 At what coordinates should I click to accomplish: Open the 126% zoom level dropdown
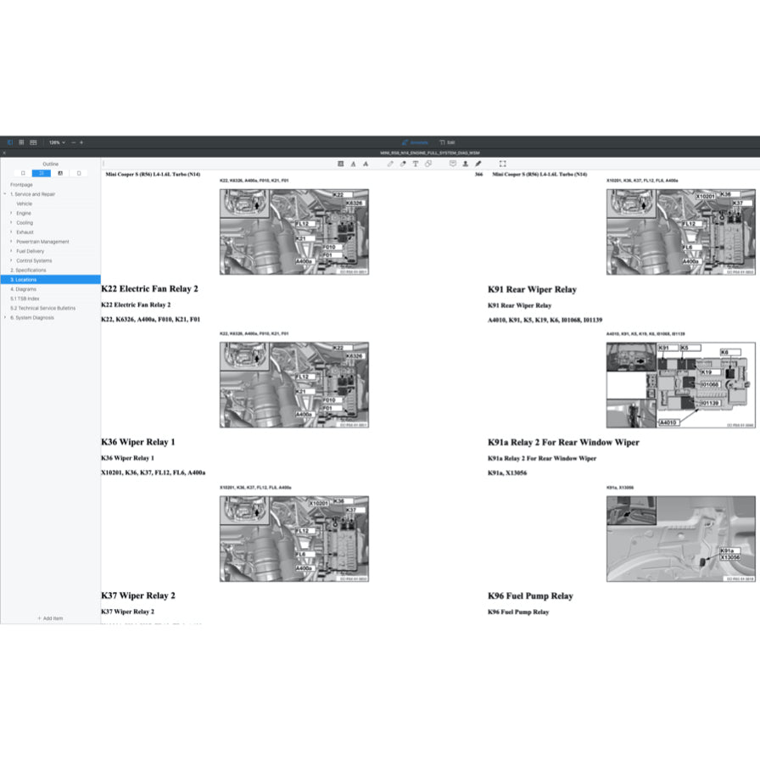point(57,142)
